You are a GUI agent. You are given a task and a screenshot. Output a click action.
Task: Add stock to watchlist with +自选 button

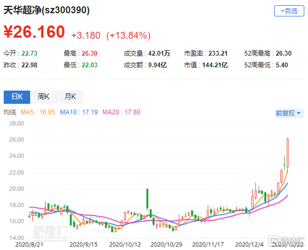click(289, 11)
